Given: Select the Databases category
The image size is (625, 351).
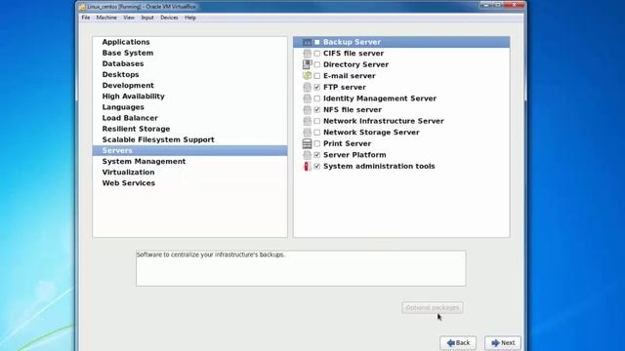Looking at the screenshot, I should [x=189, y=63].
